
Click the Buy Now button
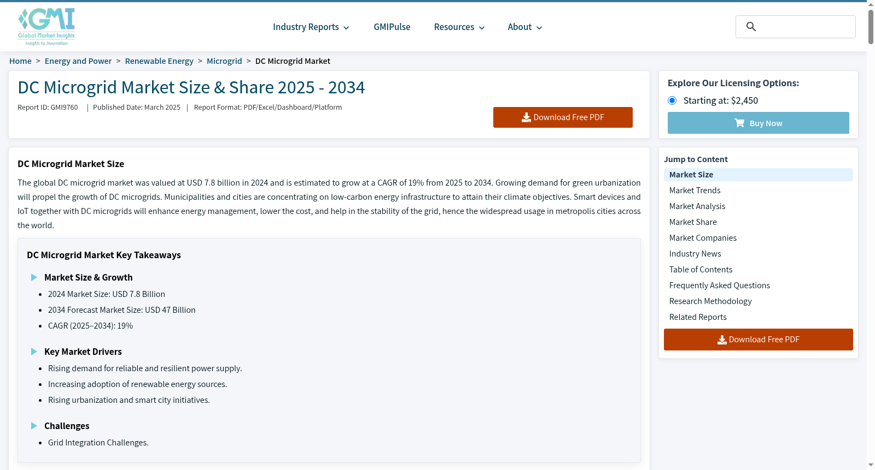pyautogui.click(x=758, y=123)
